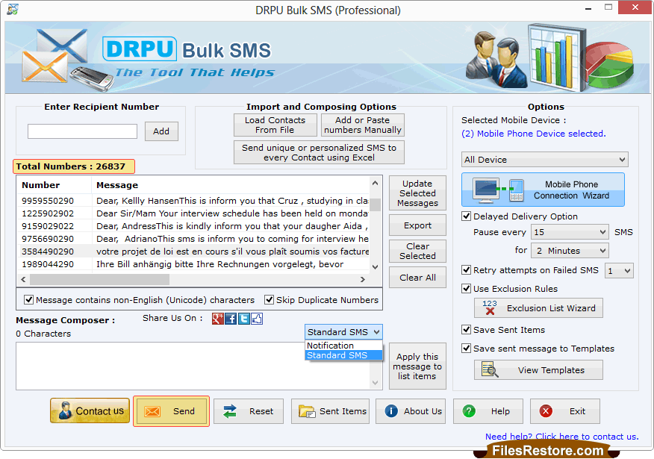Click the Message column header
Image resolution: width=654 pixels, height=459 pixels.
pyautogui.click(x=230, y=185)
